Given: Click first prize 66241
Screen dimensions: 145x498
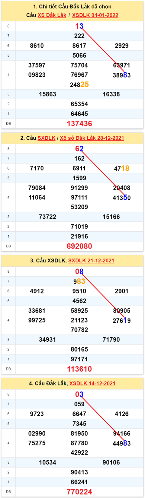Looking at the screenshot, I should coord(79,482).
